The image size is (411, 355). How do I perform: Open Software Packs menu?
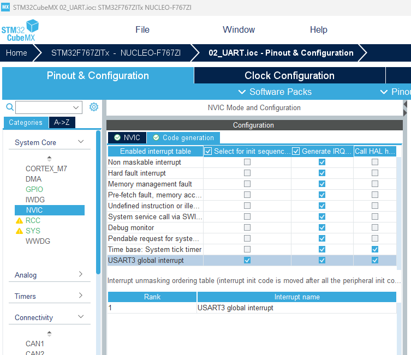pos(275,92)
